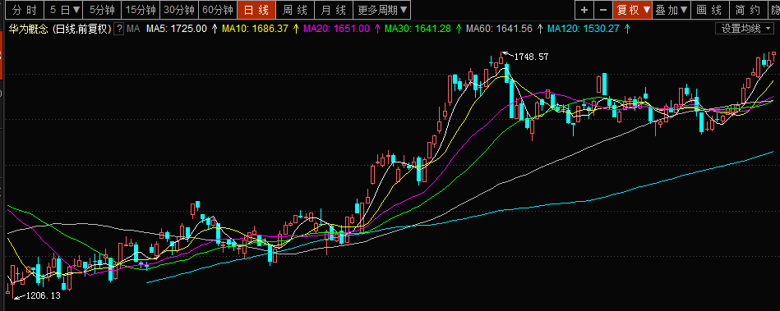780x311 pixels.
Task: Activate 画线 drawing tools button
Action: [709, 10]
